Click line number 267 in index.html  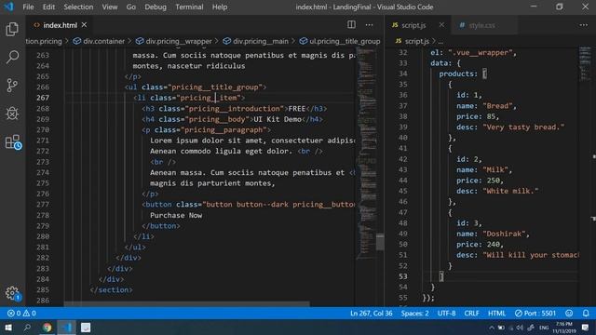[x=43, y=98]
